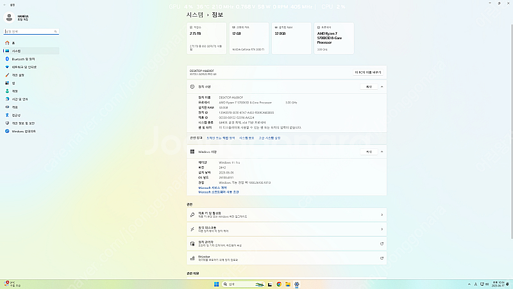Click the Privacy and security shield icon
513x289 pixels.
tap(7, 123)
